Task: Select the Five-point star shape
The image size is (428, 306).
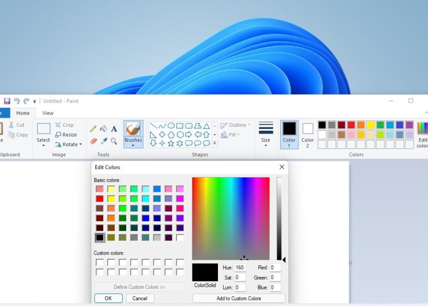Action: click(171, 143)
